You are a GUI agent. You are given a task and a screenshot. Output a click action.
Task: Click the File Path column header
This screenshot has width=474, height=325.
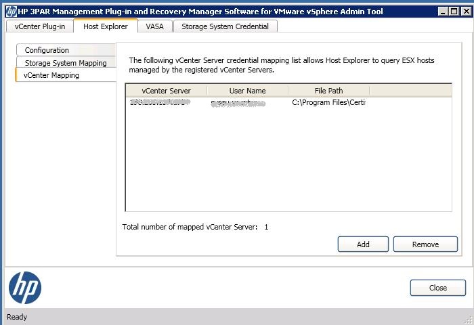coord(328,91)
